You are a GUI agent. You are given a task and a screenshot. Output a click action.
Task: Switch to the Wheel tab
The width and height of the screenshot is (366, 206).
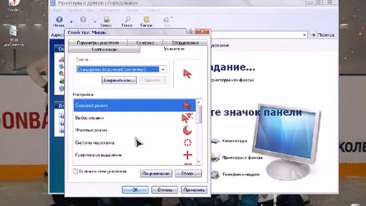145,43
